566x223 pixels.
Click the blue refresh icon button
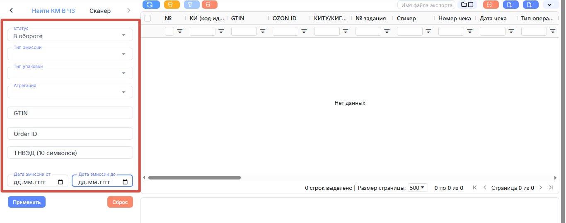click(151, 5)
